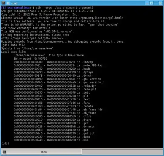Click the .rela.dyn section row
The height and width of the screenshot is (156, 164).
click(x=55, y=86)
